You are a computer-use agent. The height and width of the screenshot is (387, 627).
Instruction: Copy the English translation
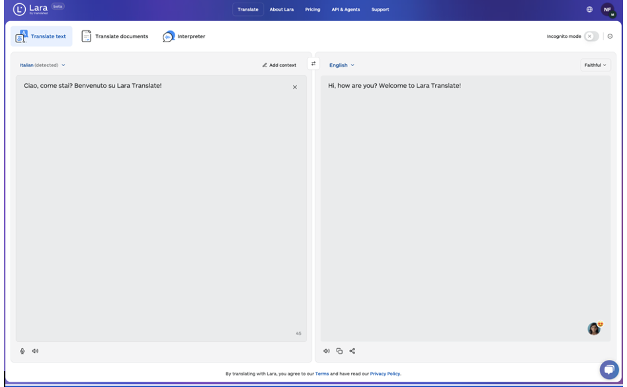(x=339, y=351)
